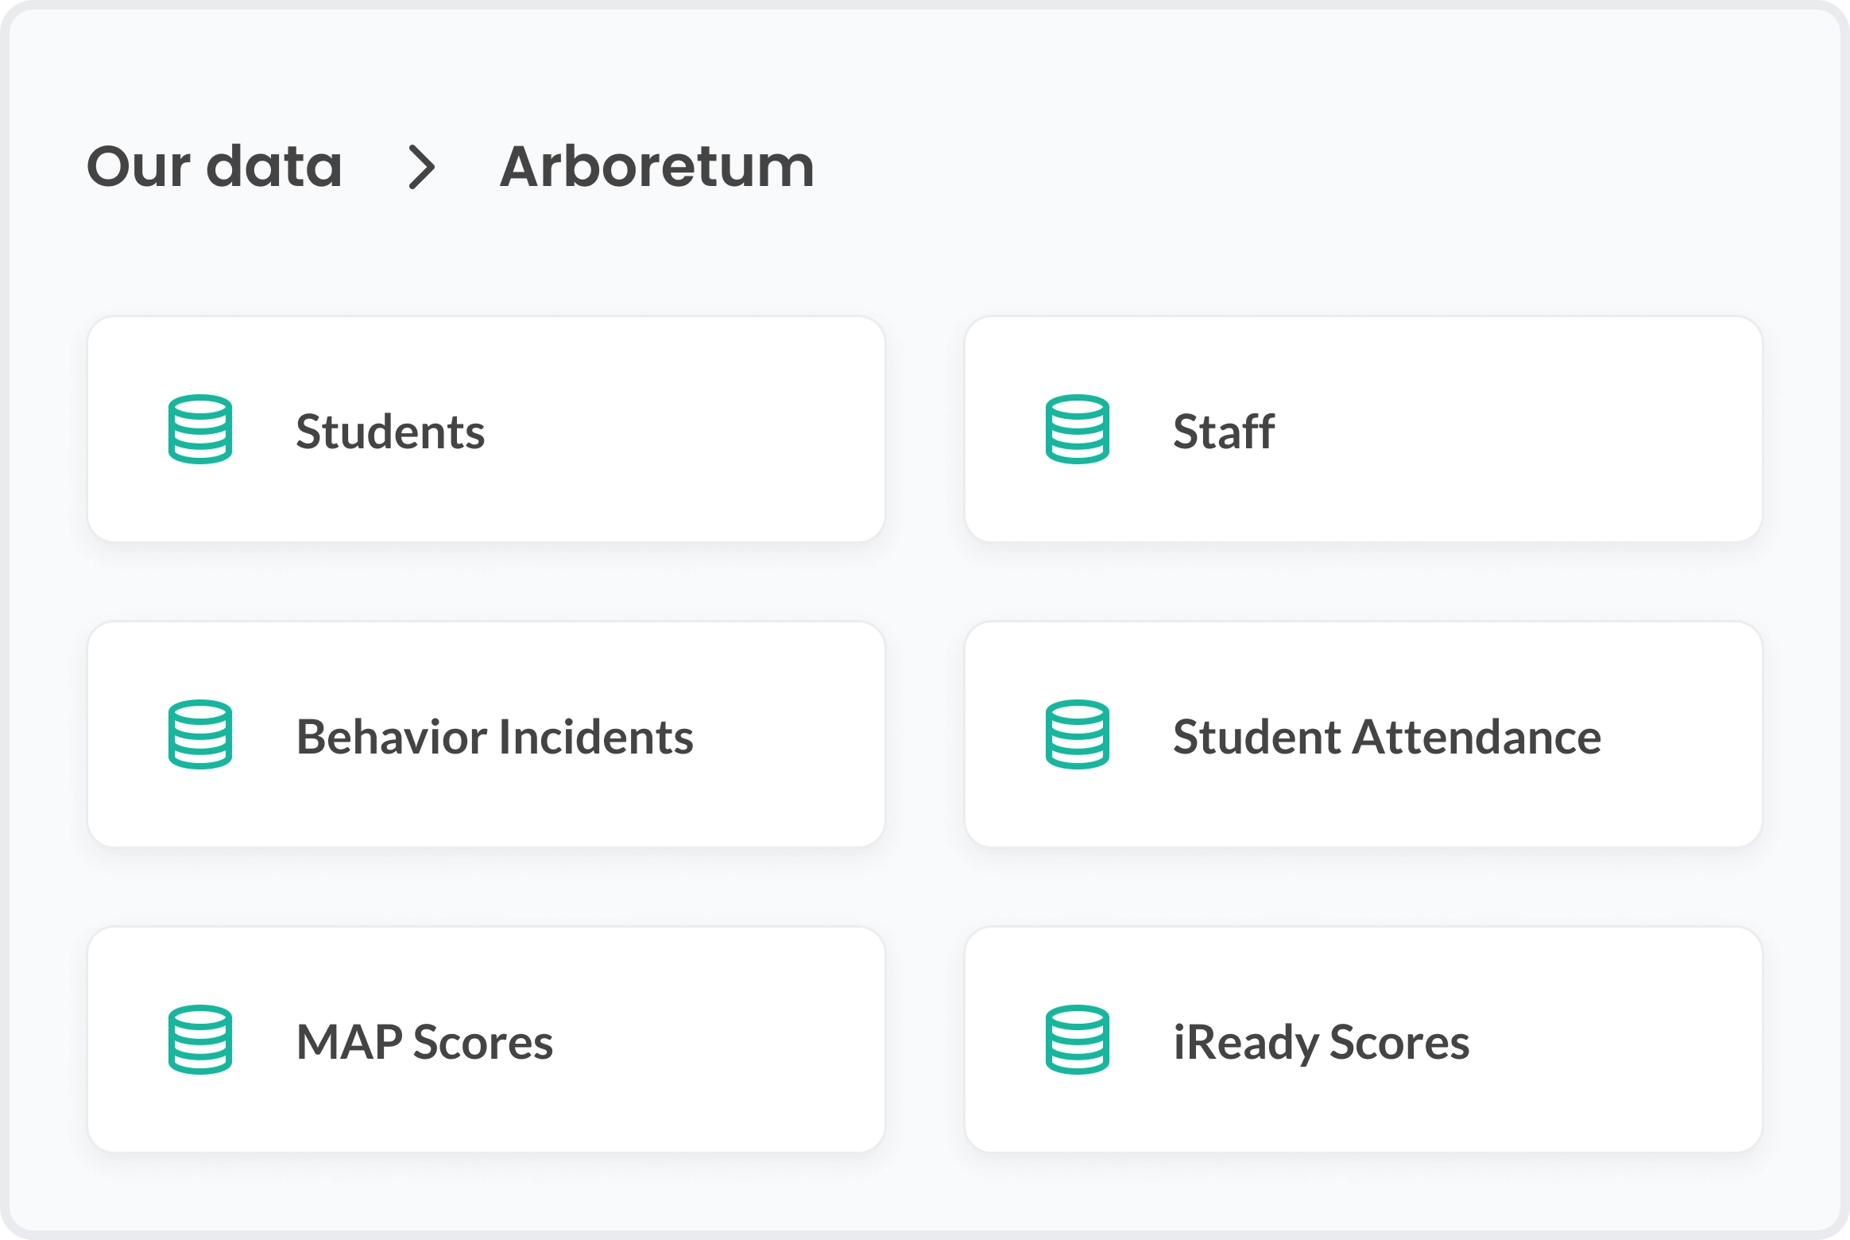Click the database icon next to Staff
The image size is (1850, 1240).
point(1078,429)
